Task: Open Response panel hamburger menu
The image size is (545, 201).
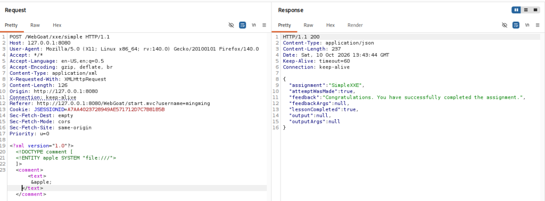Action: click(x=538, y=25)
